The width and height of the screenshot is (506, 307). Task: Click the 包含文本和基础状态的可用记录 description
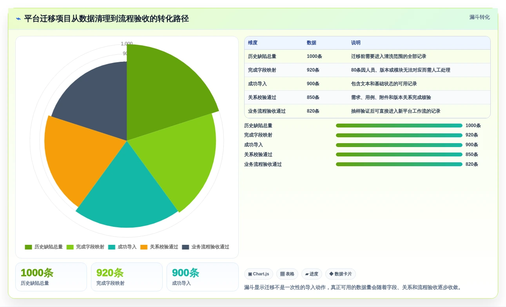(x=384, y=84)
